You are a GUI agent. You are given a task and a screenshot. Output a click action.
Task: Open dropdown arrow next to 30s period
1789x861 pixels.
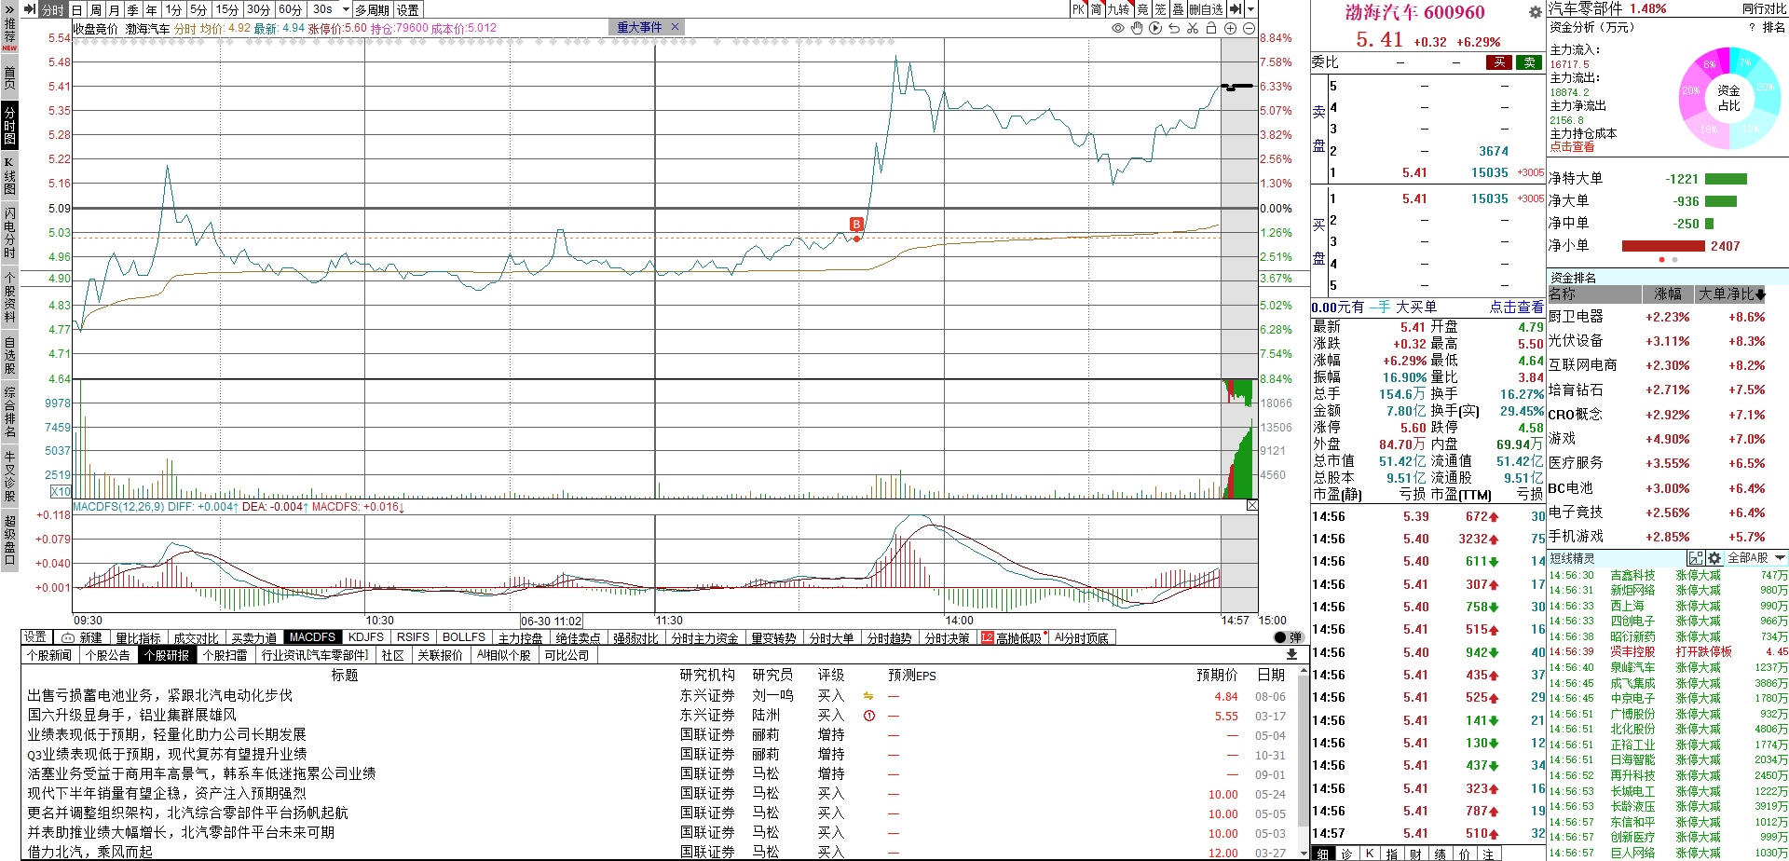pyautogui.click(x=346, y=9)
